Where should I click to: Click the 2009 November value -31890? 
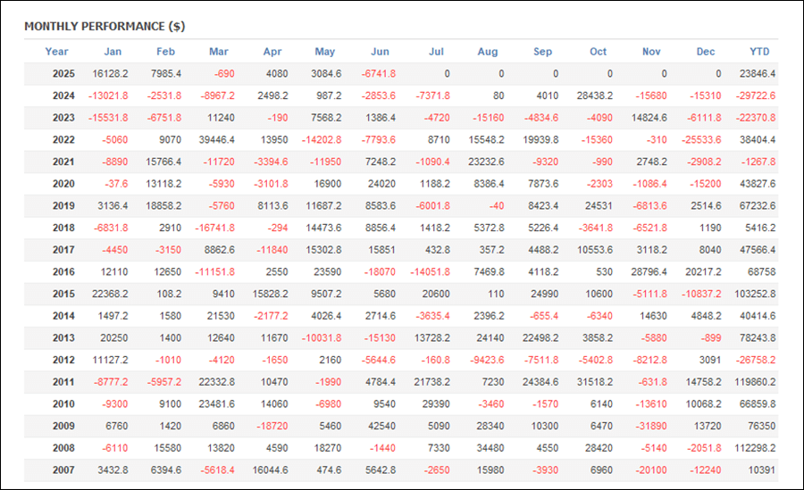(x=651, y=427)
